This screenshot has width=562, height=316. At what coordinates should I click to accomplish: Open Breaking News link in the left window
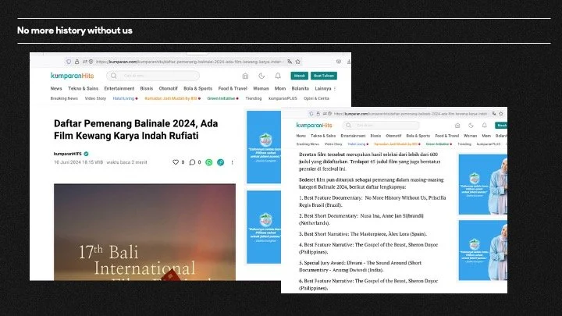point(64,98)
